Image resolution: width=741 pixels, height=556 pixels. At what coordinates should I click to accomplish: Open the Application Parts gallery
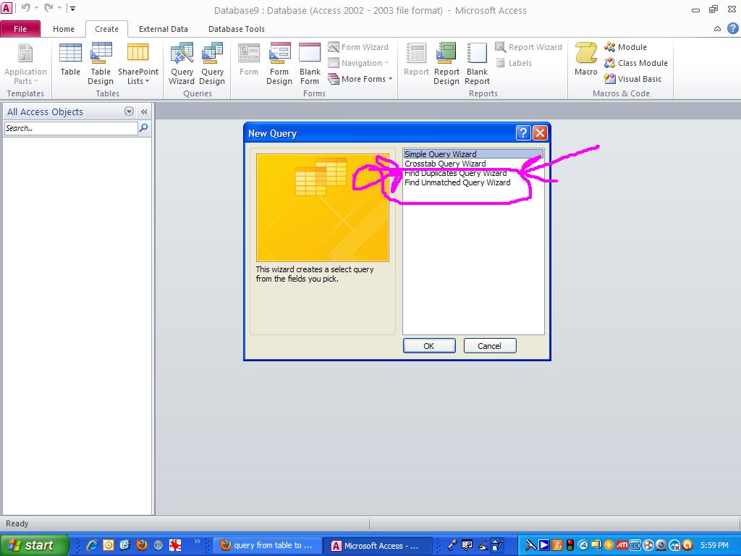tap(25, 64)
